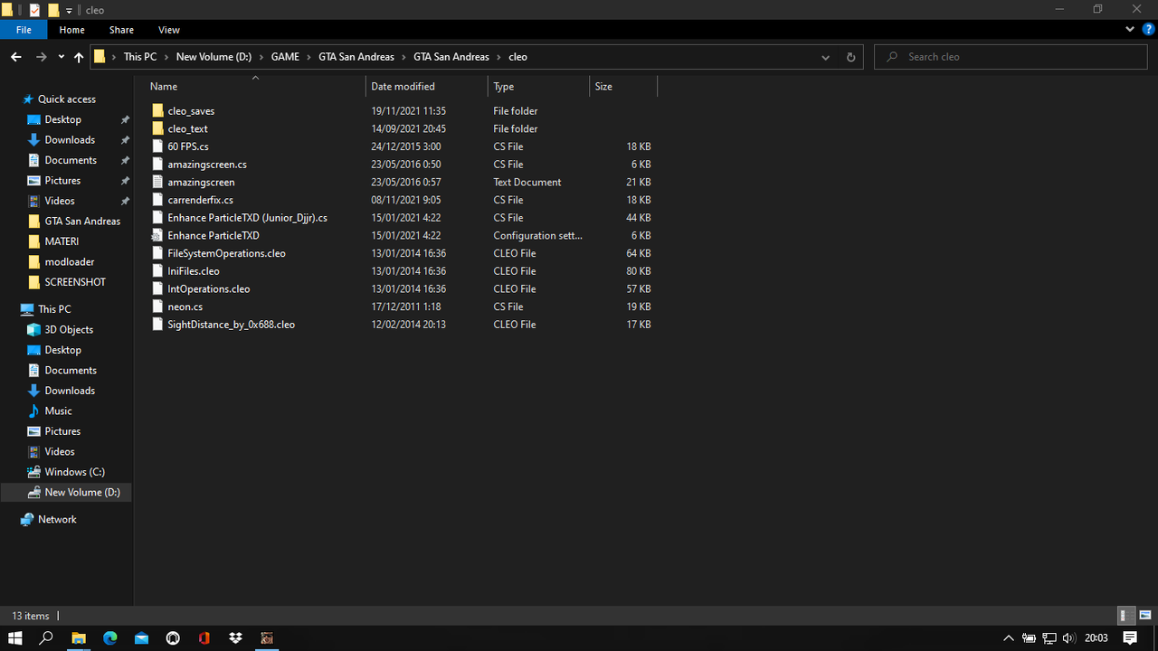Select the file carrenderfix.cs
This screenshot has height=651, width=1158.
200,200
